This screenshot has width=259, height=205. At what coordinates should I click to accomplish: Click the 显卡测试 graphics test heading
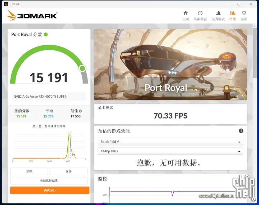point(105,107)
